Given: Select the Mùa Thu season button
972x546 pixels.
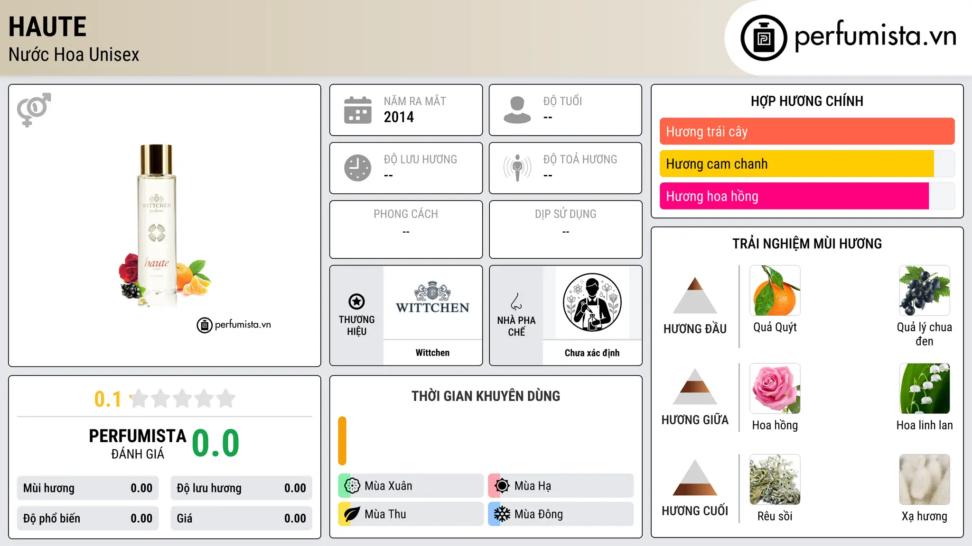Looking at the screenshot, I should [411, 514].
